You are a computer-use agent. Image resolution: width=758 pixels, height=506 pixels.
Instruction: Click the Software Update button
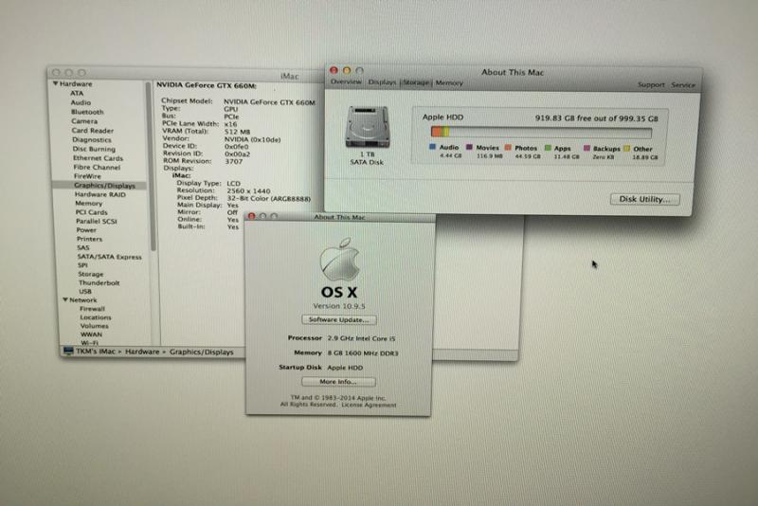click(339, 319)
